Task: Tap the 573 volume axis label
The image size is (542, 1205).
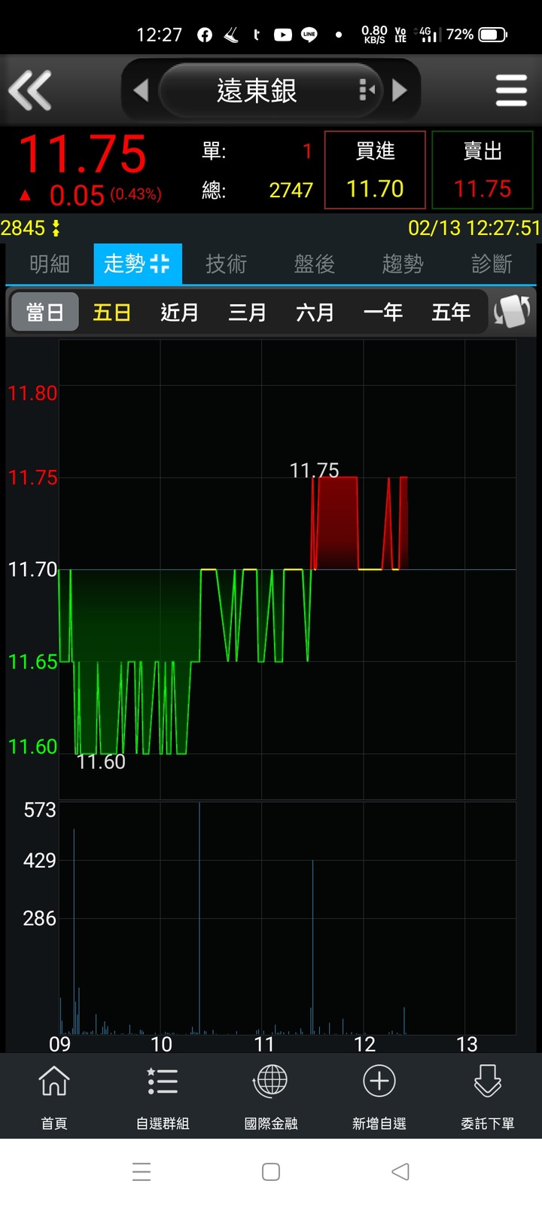Action: [x=40, y=810]
